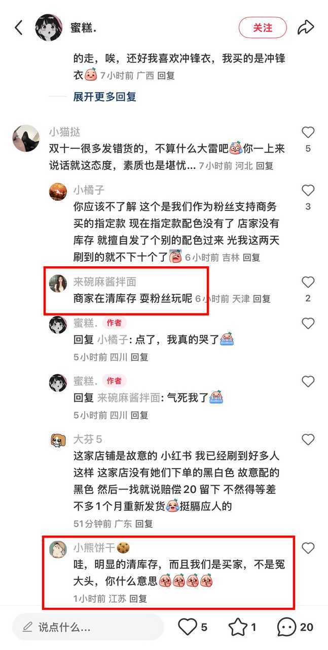Tap 来碗麻酱拌面 username

(x=105, y=282)
